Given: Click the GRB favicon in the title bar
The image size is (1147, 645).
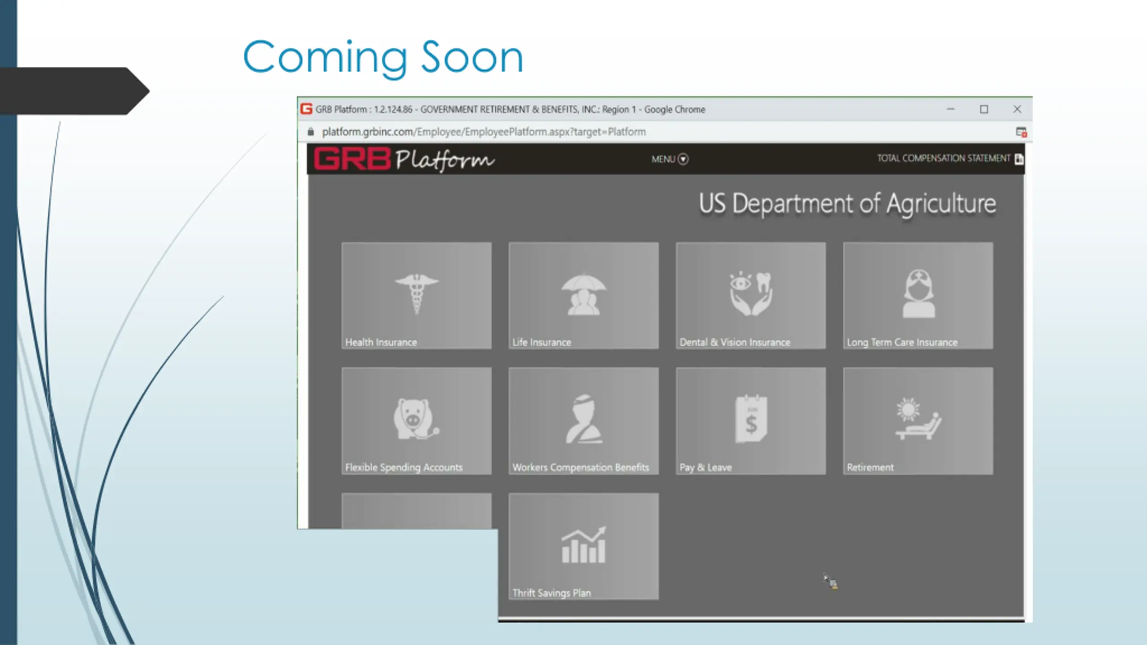Looking at the screenshot, I should tap(306, 109).
